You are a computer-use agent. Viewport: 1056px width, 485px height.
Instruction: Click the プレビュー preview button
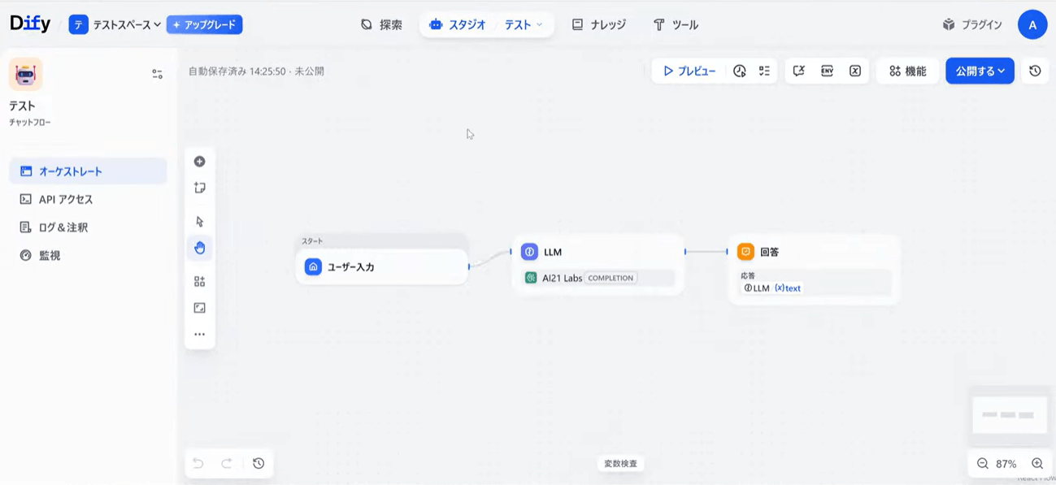tap(689, 71)
